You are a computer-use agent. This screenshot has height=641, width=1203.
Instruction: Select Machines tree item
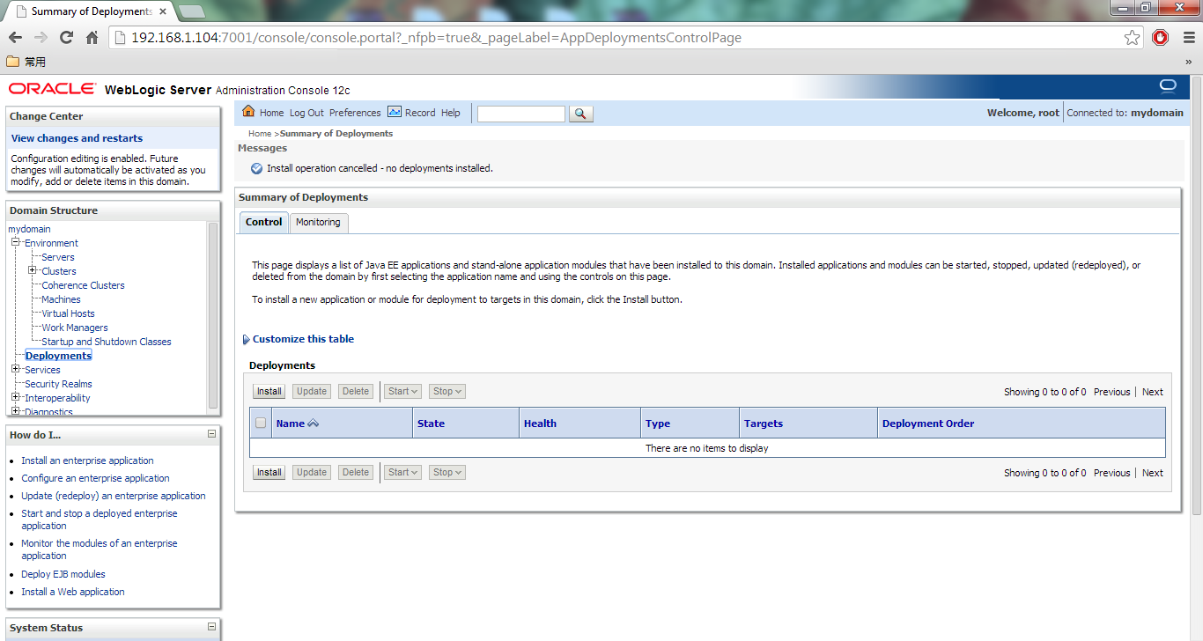(61, 299)
